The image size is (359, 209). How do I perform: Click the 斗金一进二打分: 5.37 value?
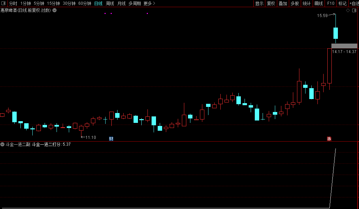pos(51,144)
